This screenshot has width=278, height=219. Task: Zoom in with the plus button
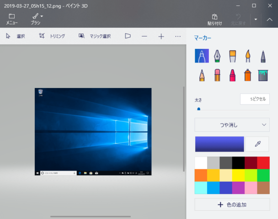point(161,36)
